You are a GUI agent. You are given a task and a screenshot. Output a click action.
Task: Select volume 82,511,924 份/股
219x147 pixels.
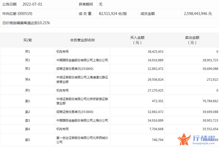pos(113,14)
